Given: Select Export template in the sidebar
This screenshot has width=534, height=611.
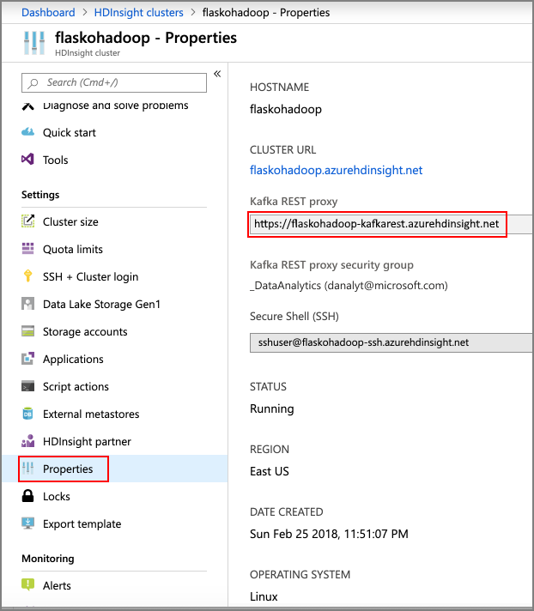Looking at the screenshot, I should (x=82, y=524).
